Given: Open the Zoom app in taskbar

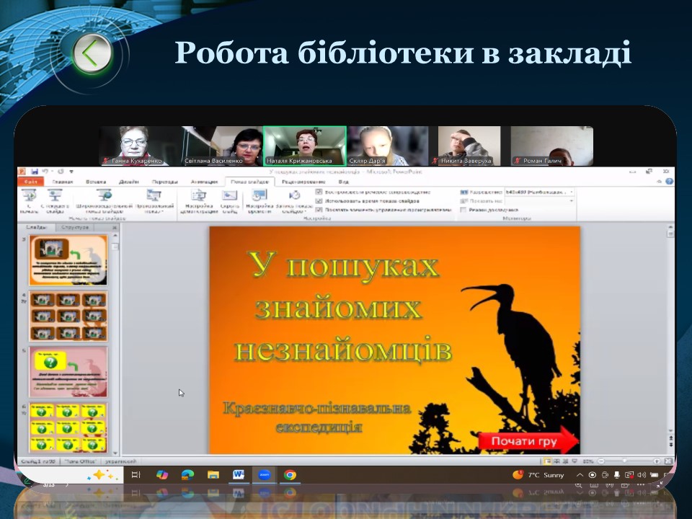Looking at the screenshot, I should click(x=265, y=475).
